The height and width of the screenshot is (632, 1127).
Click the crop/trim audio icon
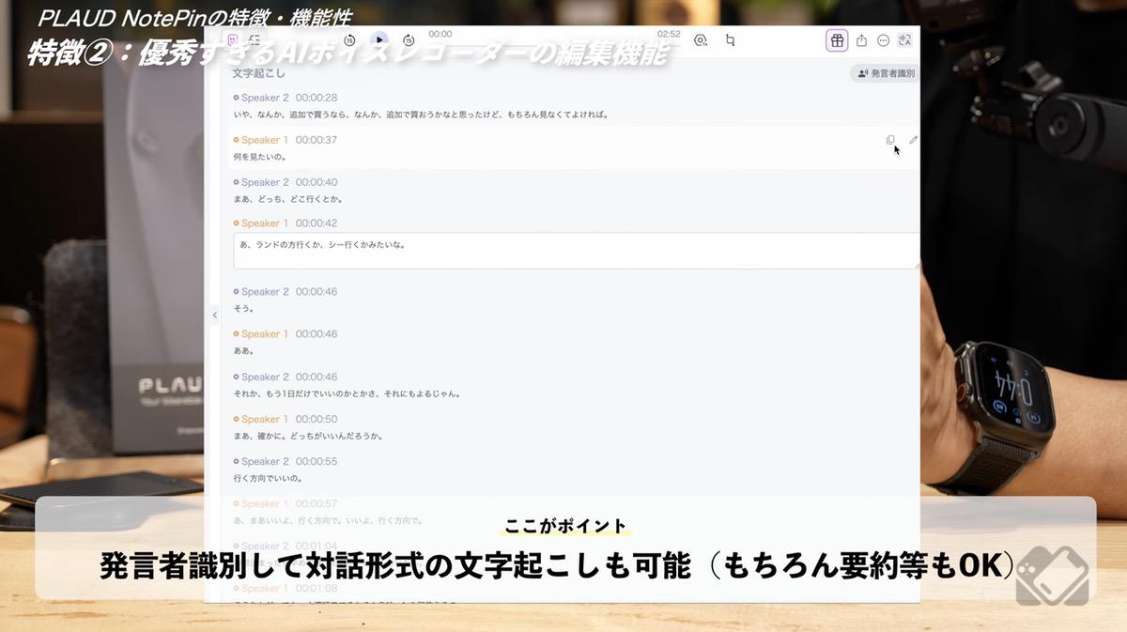pyautogui.click(x=730, y=40)
